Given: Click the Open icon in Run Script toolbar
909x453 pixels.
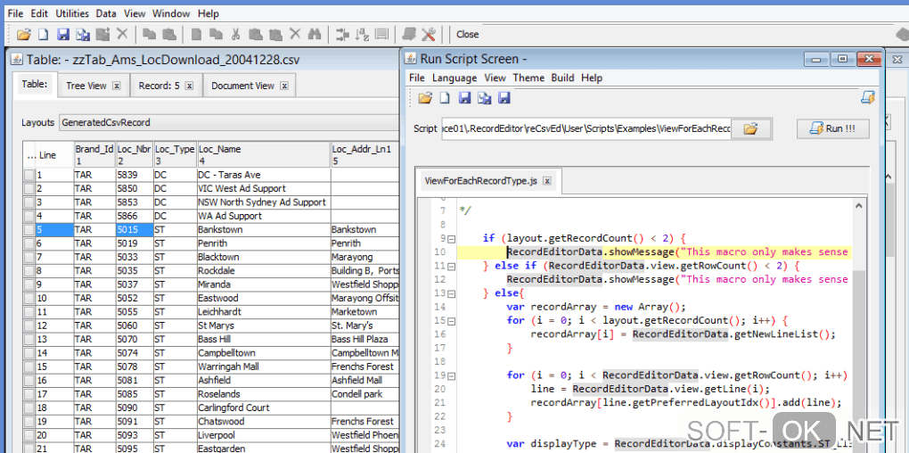Looking at the screenshot, I should pos(425,97).
